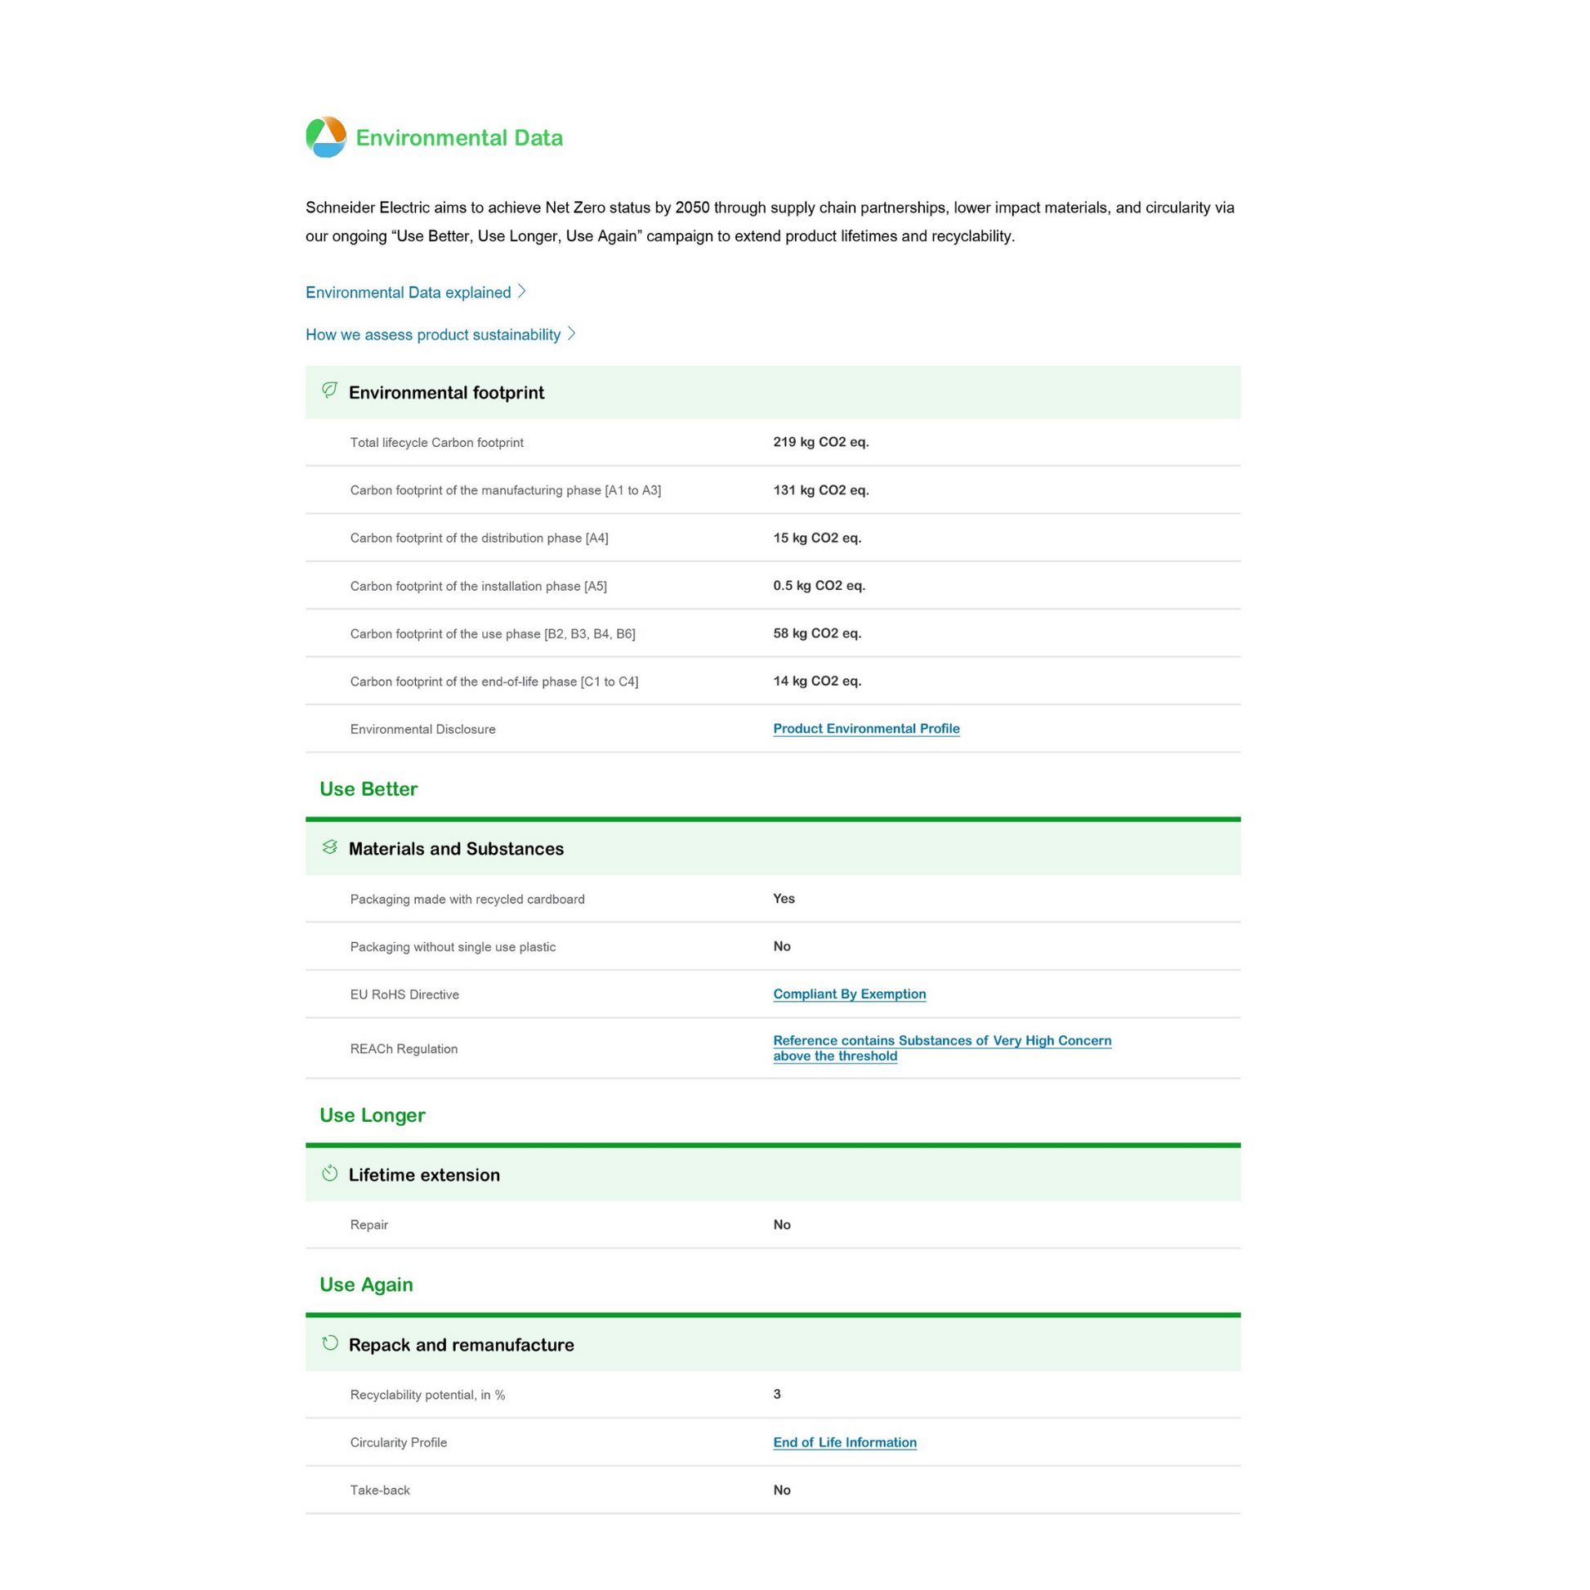Click Recyclability potential, in % label
Image resolution: width=1590 pixels, height=1590 pixels.
tap(427, 1395)
